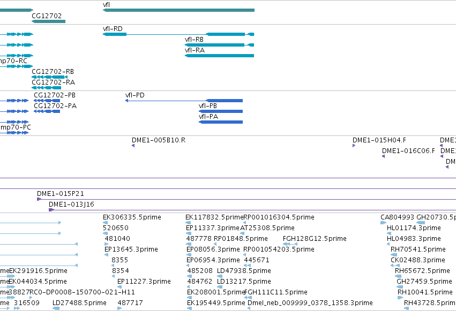Click the CA804993 EST

click(383, 223)
